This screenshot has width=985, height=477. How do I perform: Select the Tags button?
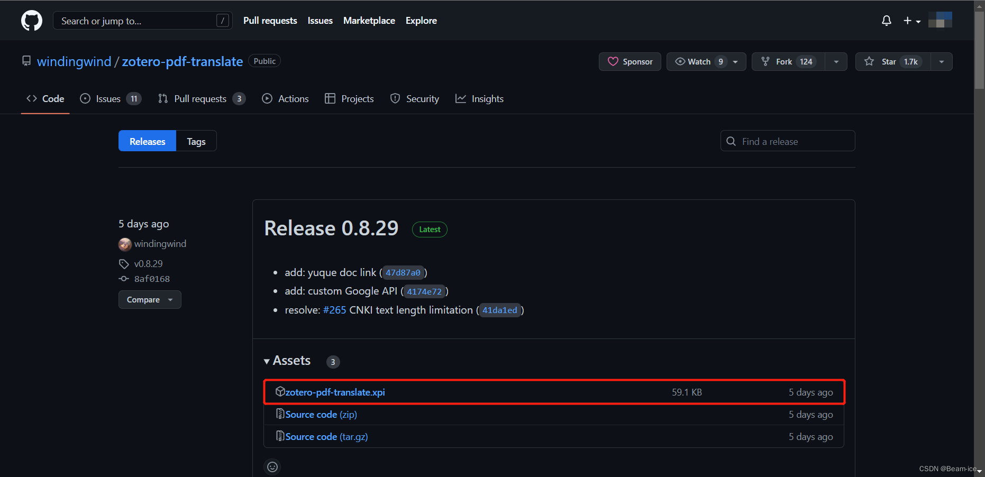pos(196,141)
